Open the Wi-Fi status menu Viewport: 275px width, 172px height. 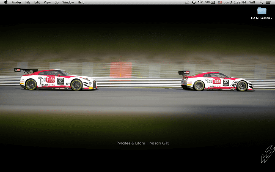click(x=200, y=2)
